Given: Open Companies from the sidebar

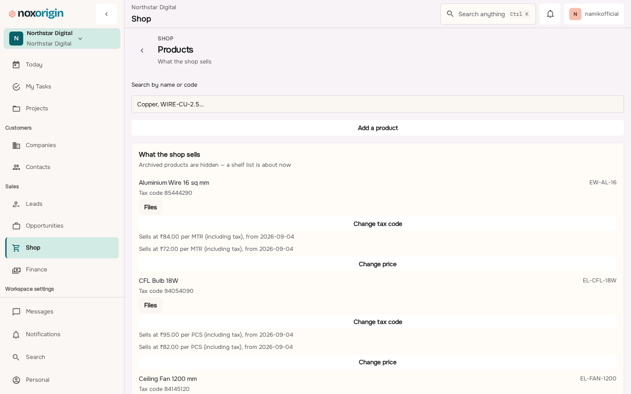Looking at the screenshot, I should (x=62, y=145).
